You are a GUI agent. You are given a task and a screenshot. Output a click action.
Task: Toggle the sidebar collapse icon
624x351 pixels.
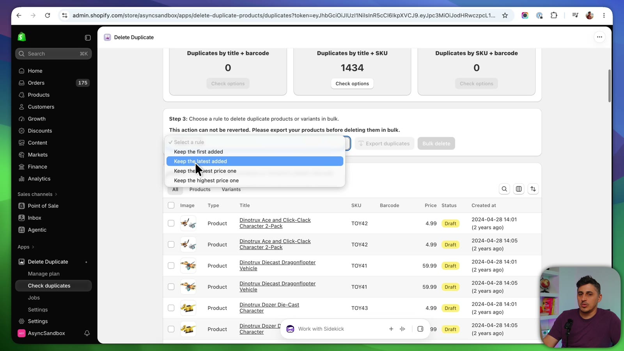click(x=88, y=38)
